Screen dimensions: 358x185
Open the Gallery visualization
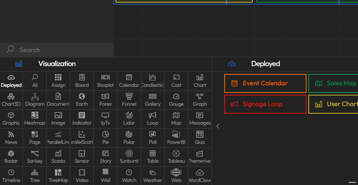pyautogui.click(x=153, y=100)
